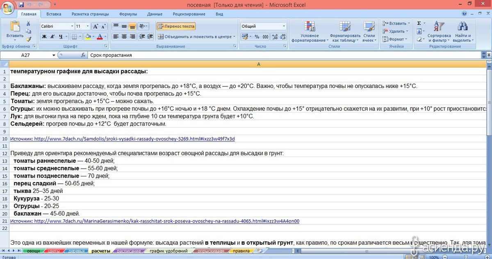Open the 7dach.ru sroki-vysadki source link
The width and height of the screenshot is (492, 259).
click(123, 139)
